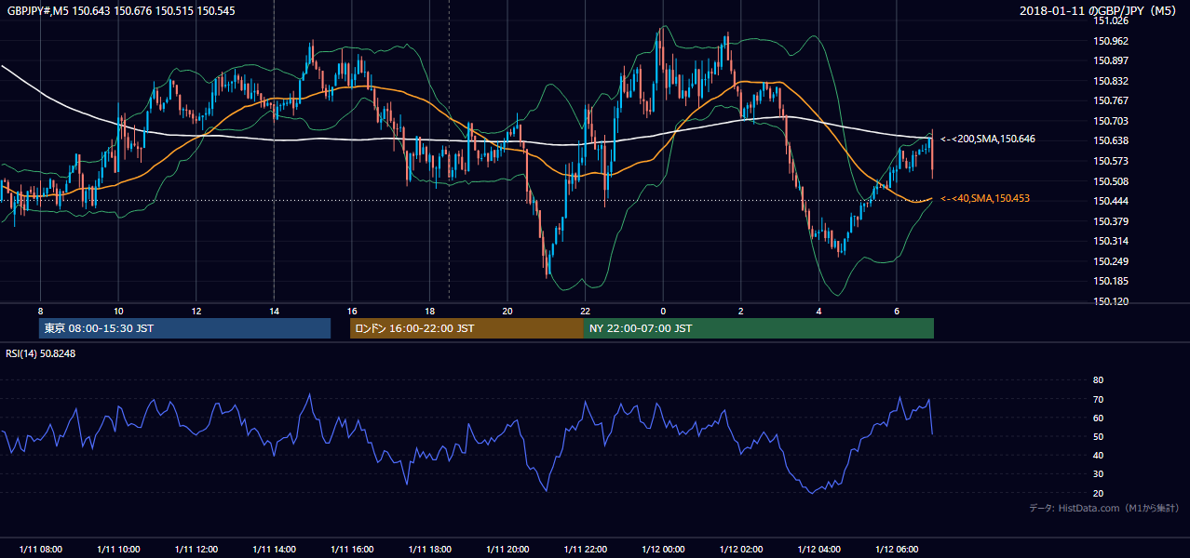Click price axis value 150.897
This screenshot has height=558, width=1190.
(1111, 60)
